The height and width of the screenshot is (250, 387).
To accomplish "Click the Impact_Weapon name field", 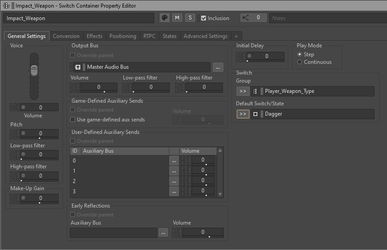I will pyautogui.click(x=79, y=18).
